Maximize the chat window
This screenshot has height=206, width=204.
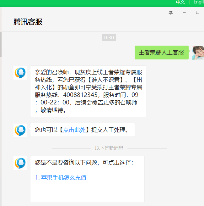[197, 13]
